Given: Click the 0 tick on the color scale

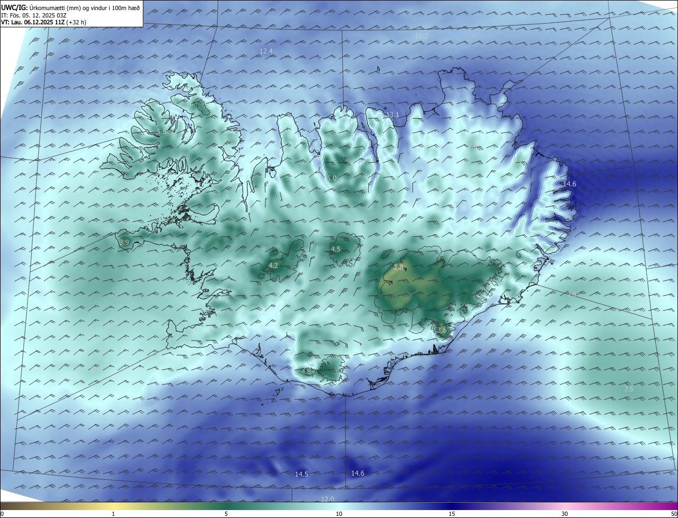Looking at the screenshot, I should pyautogui.click(x=2, y=514).
